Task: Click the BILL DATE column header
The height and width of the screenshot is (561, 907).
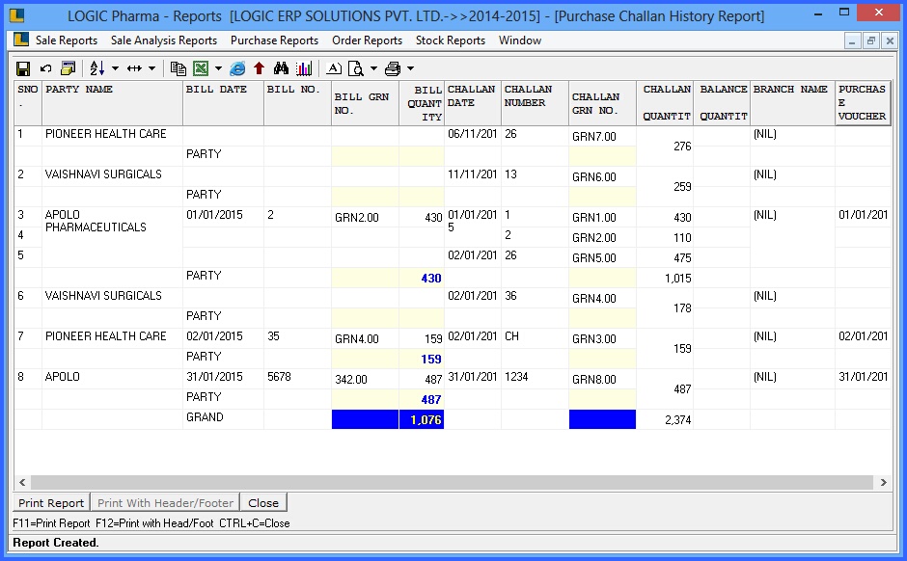Action: pyautogui.click(x=223, y=103)
